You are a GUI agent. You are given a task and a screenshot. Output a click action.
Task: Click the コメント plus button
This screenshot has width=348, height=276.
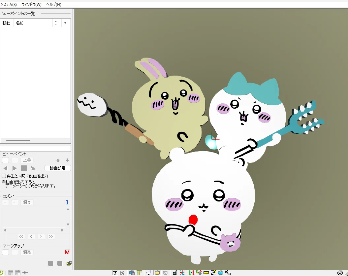pos(5,202)
